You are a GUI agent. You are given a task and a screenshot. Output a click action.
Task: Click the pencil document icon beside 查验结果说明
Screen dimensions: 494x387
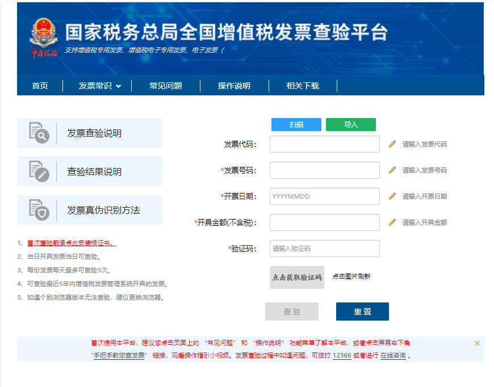click(39, 171)
